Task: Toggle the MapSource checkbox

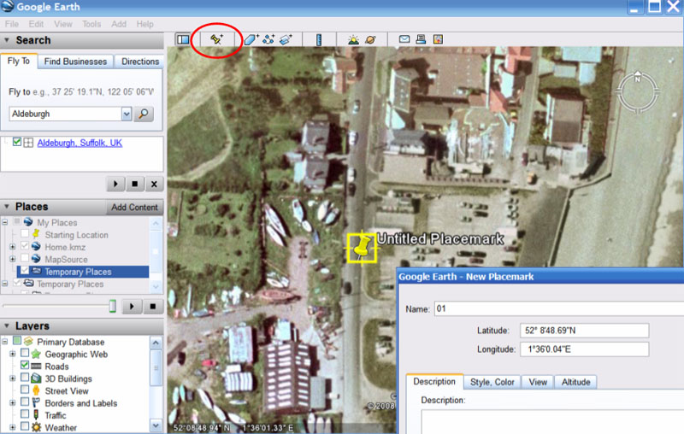Action: point(25,258)
